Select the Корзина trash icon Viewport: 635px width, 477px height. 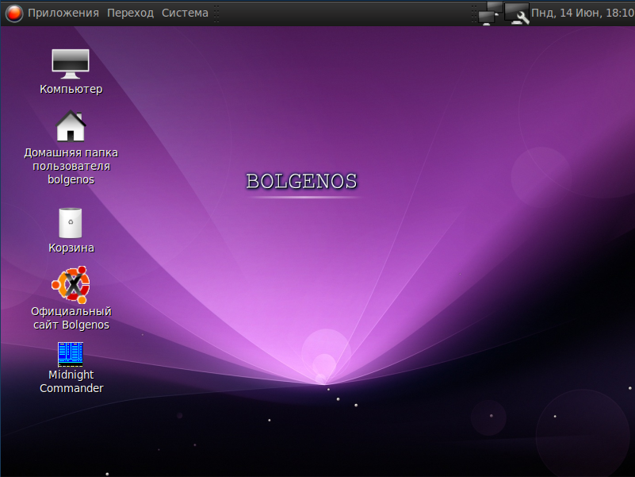click(71, 223)
